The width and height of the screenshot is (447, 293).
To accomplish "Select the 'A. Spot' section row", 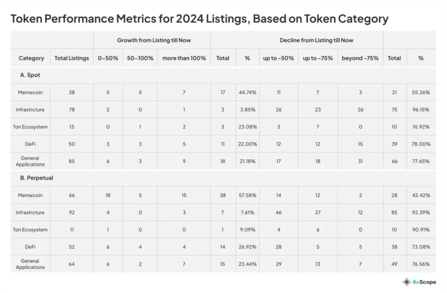I will coord(223,75).
